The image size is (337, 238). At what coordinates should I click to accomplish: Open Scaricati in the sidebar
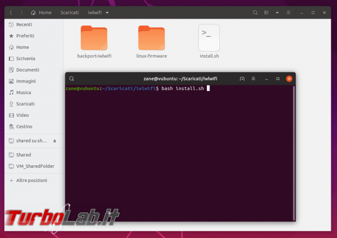click(34, 104)
